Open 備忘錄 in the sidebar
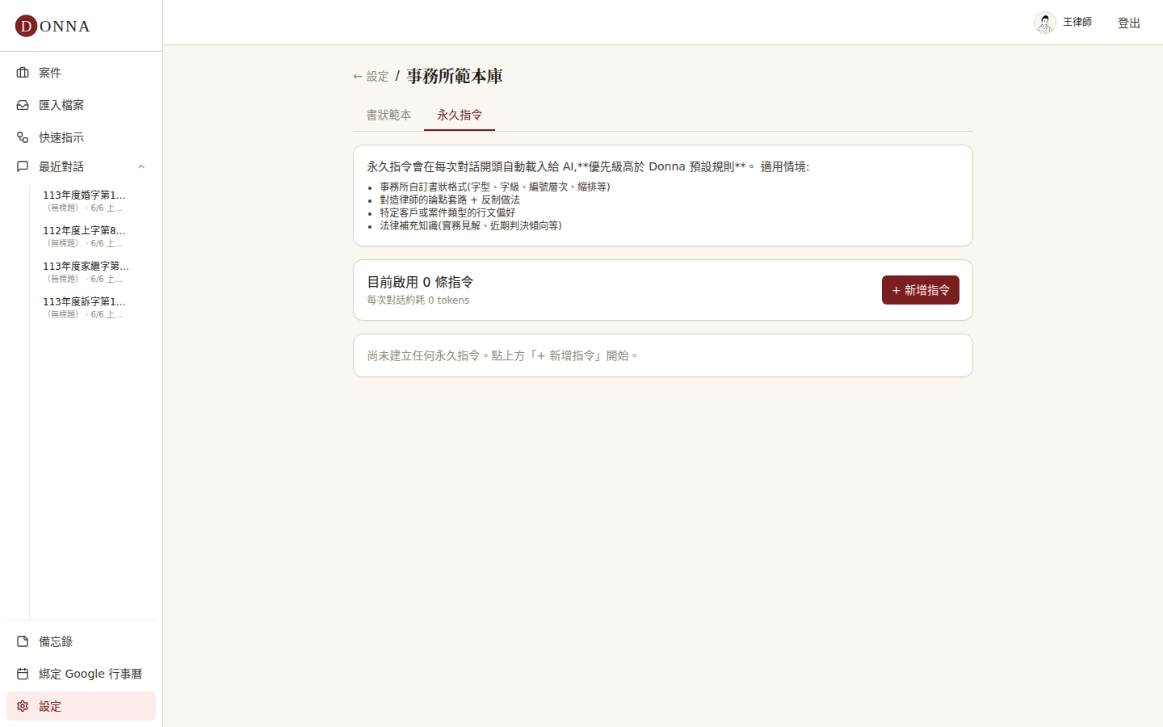 (x=81, y=641)
